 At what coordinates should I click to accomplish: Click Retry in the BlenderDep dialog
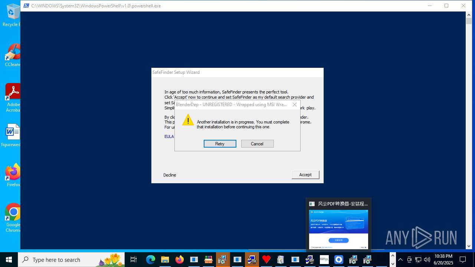click(220, 144)
